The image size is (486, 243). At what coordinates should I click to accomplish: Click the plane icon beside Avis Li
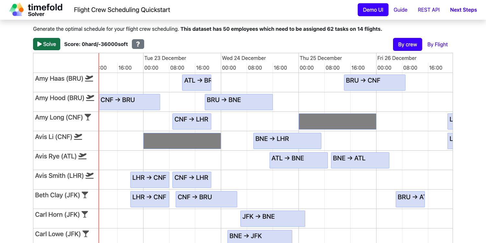click(x=78, y=137)
